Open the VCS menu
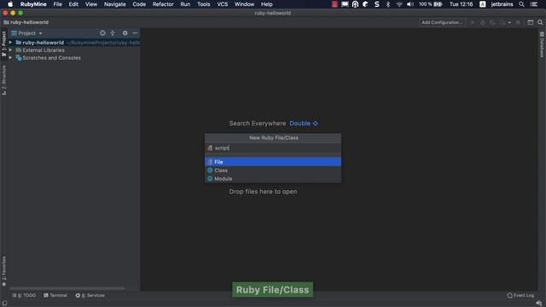 pos(222,4)
